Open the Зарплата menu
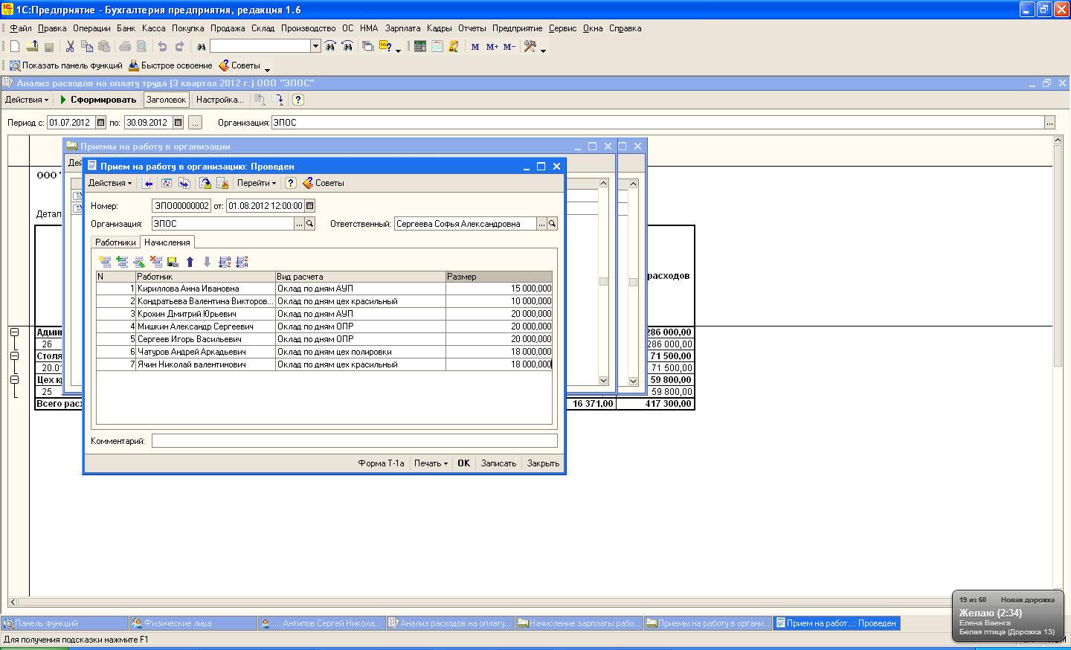This screenshot has width=1071, height=650. pyautogui.click(x=402, y=28)
